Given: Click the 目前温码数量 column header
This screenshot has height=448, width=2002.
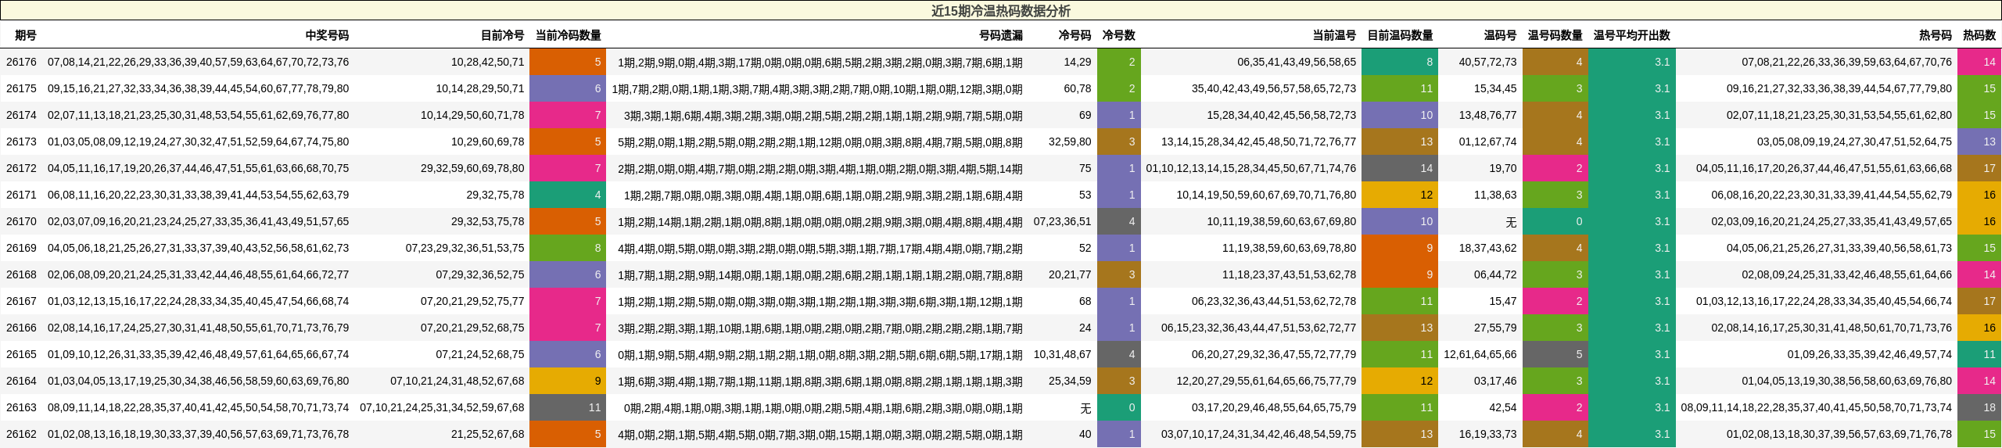Looking at the screenshot, I should pos(1400,35).
